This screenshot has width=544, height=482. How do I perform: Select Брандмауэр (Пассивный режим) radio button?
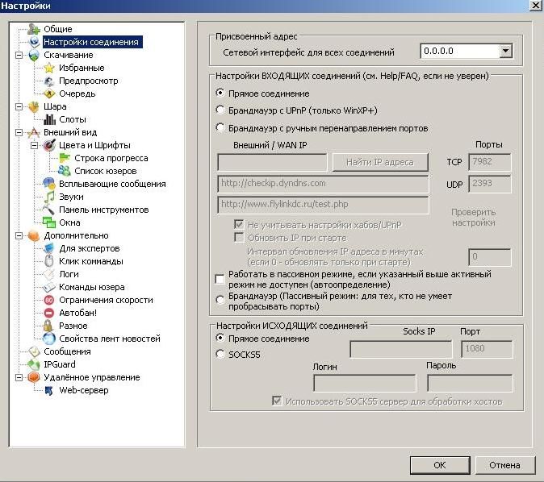(220, 300)
